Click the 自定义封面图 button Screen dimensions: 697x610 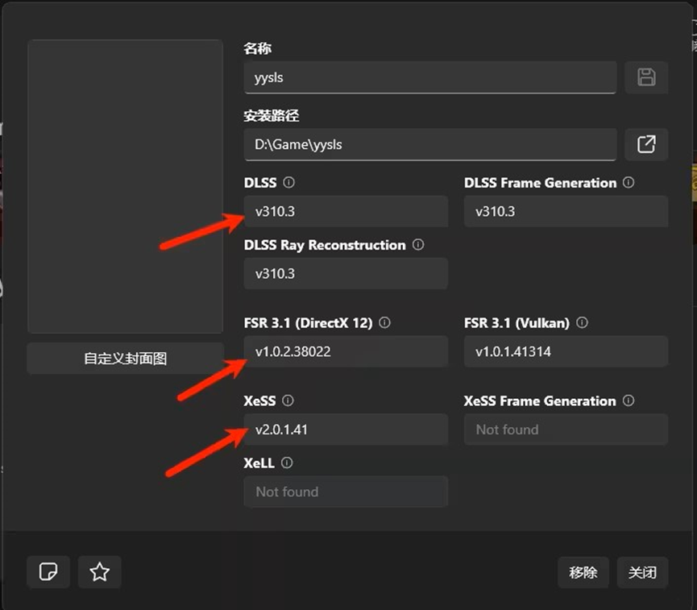click(x=125, y=359)
